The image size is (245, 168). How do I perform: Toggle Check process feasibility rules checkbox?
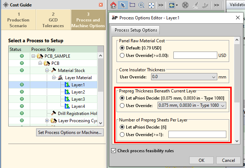(x=114, y=151)
